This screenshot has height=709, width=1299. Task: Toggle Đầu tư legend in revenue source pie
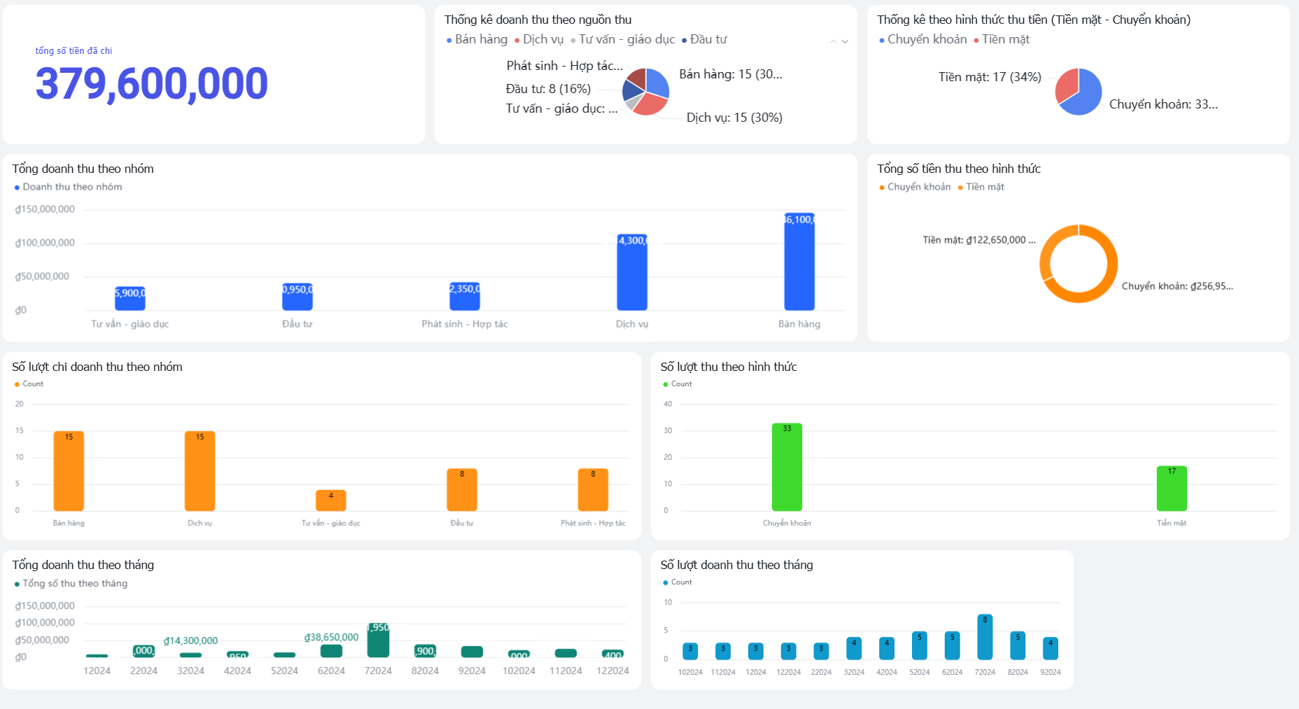pos(704,39)
